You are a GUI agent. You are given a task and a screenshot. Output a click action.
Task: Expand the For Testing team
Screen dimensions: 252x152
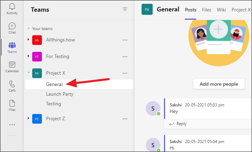pos(28,56)
